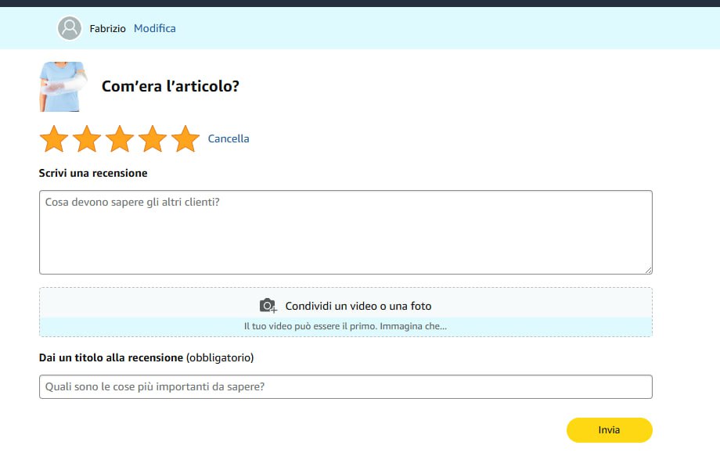Submit the review with Invia
Image resolution: width=720 pixels, height=456 pixels.
(609, 429)
